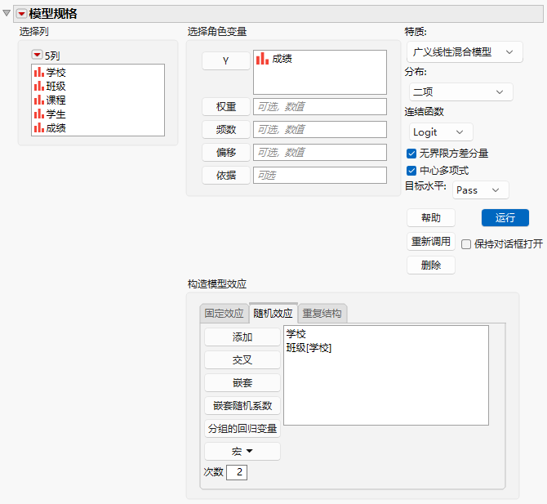Open the 宏 dropdown menu
Viewport: 547px width, 504px height.
(x=242, y=451)
